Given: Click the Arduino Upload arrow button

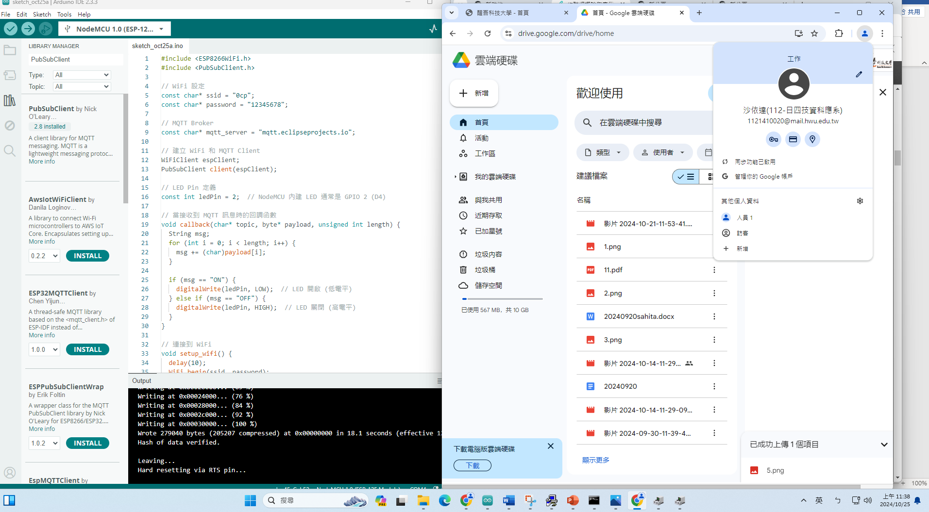Looking at the screenshot, I should (28, 29).
